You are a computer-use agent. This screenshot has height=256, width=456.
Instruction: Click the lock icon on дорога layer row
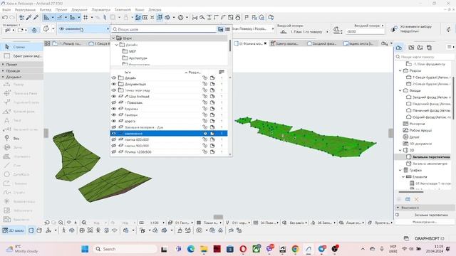[x=205, y=121]
